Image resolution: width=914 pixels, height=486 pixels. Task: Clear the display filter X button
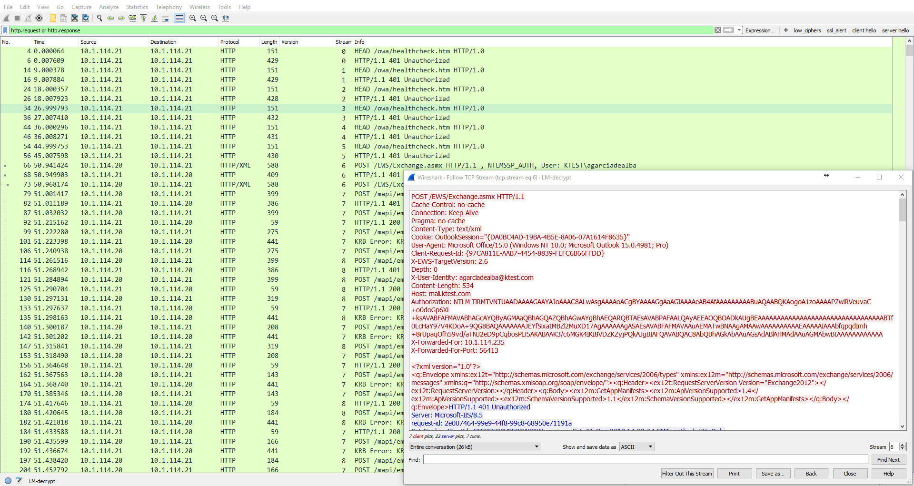(x=718, y=30)
